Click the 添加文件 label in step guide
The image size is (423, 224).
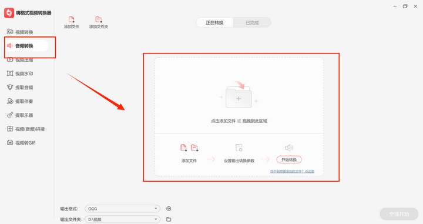[189, 161]
